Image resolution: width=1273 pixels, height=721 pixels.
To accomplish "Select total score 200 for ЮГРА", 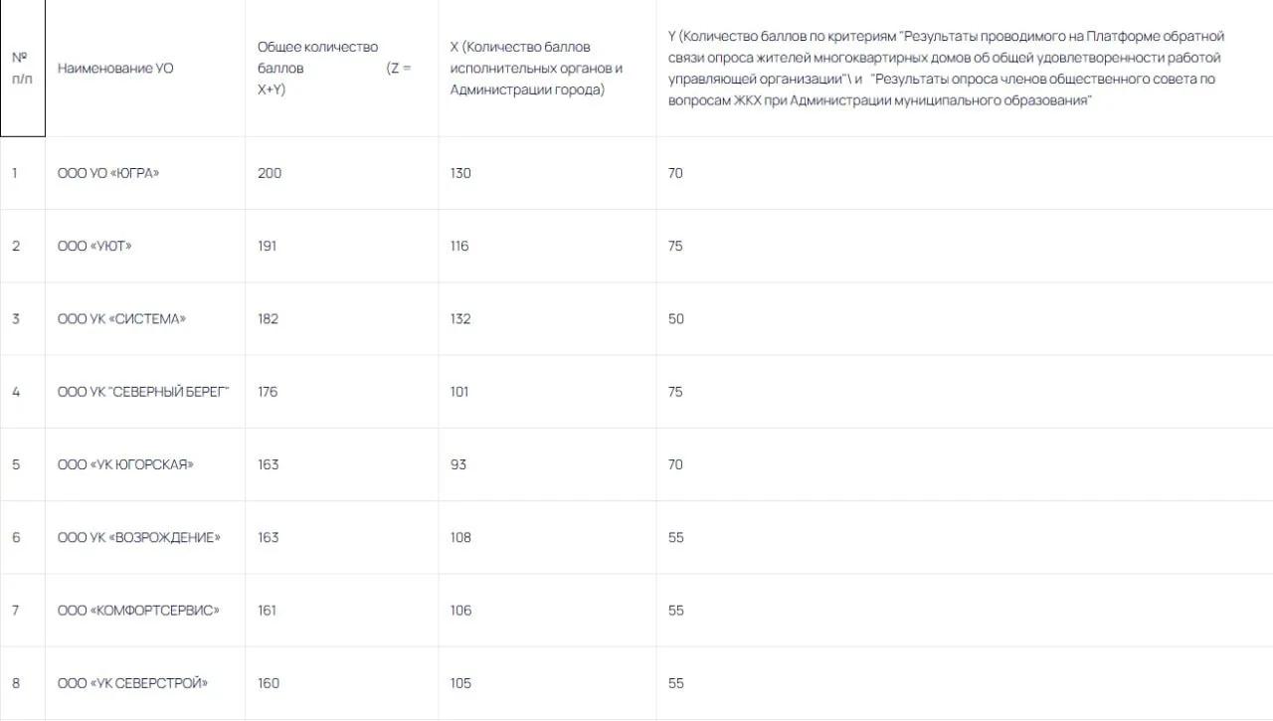I will tap(270, 173).
